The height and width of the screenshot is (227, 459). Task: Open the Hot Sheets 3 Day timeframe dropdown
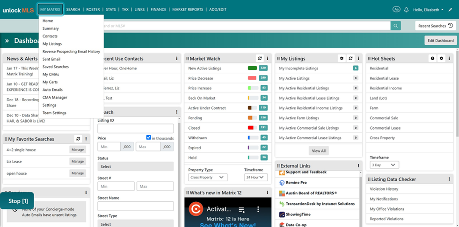[x=384, y=165]
